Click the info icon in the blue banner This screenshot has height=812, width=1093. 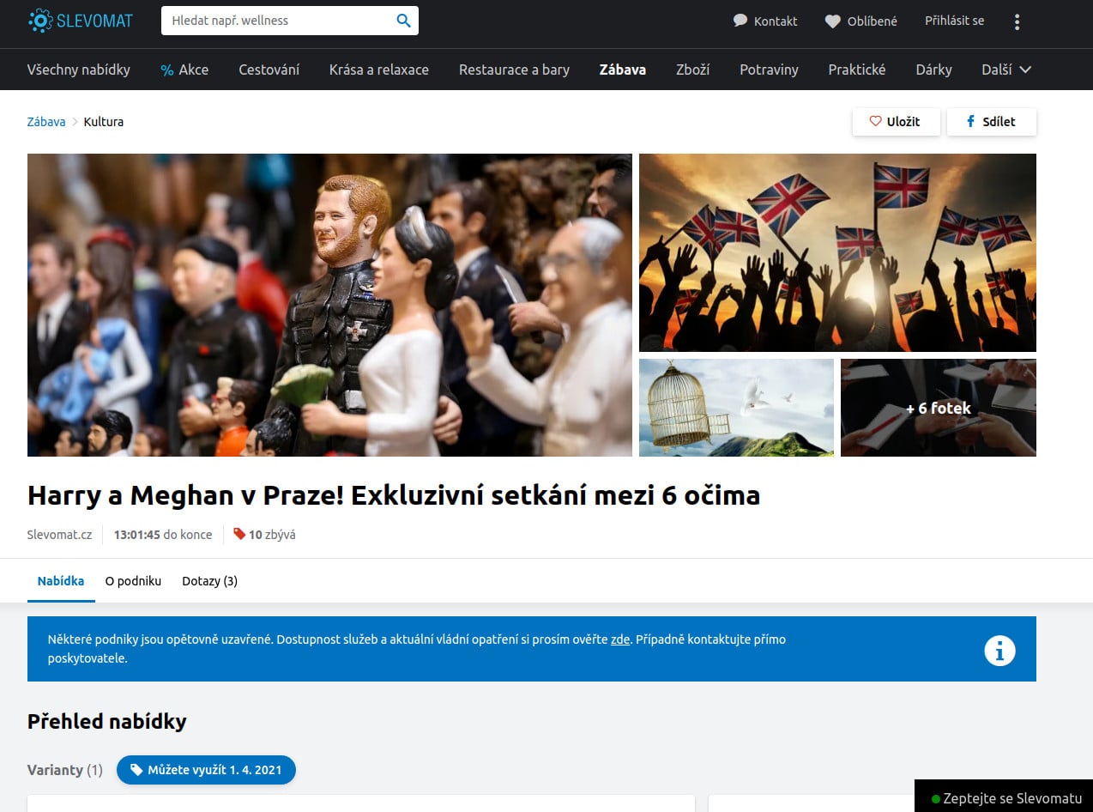(999, 650)
